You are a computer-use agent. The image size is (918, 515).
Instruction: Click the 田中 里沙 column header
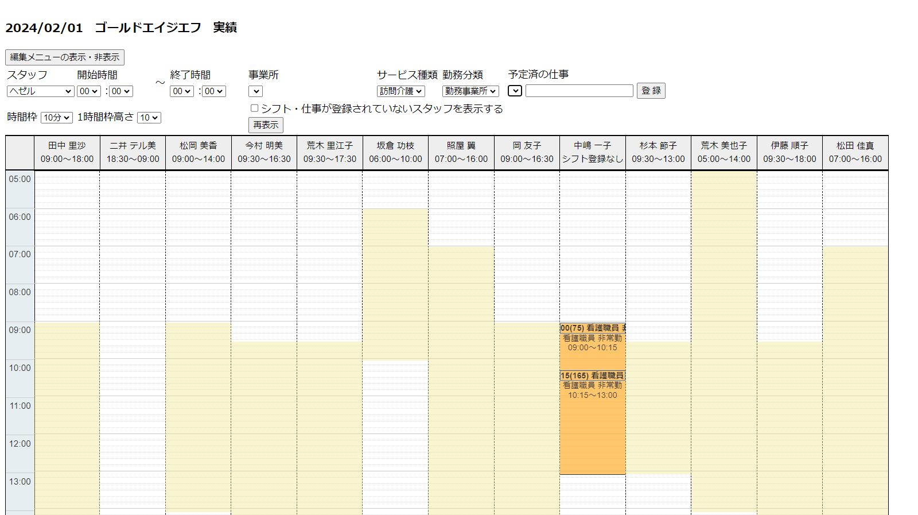tap(67, 153)
